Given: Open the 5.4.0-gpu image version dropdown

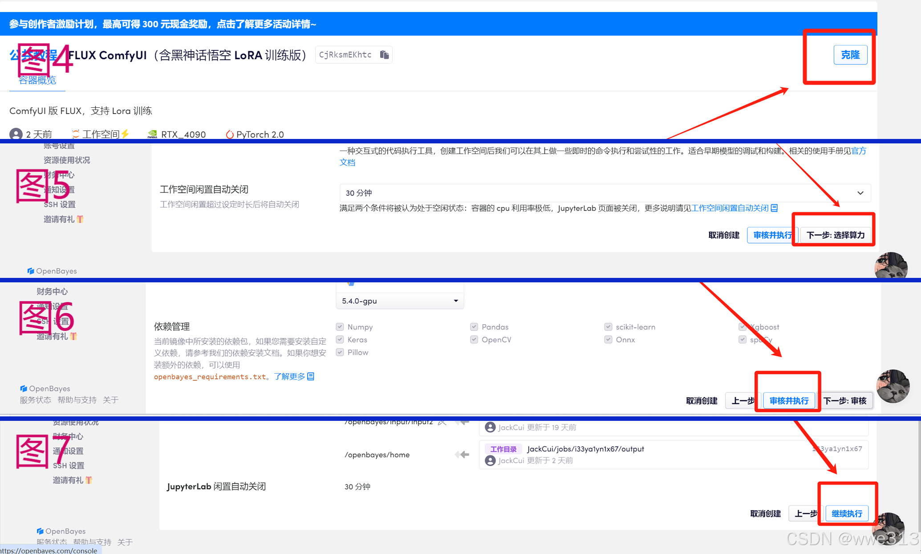Looking at the screenshot, I should pos(455,301).
